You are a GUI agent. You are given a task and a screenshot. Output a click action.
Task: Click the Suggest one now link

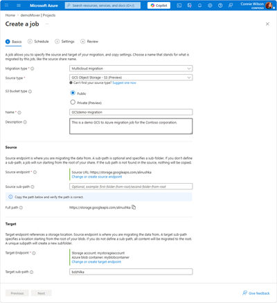[x=124, y=83]
